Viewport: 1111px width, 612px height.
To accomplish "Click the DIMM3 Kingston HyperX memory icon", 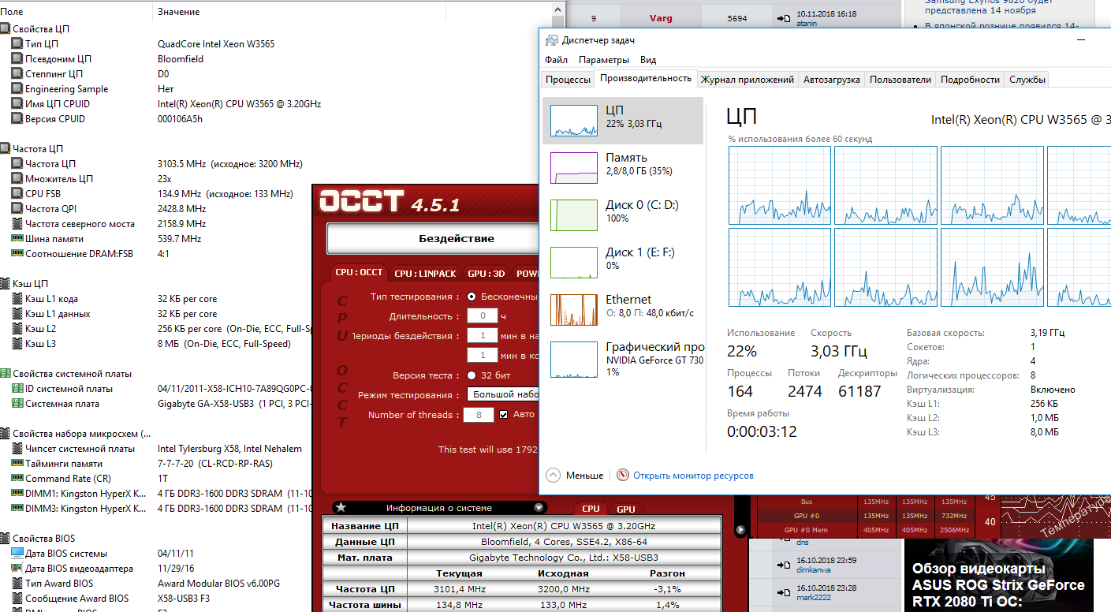I will [17, 509].
